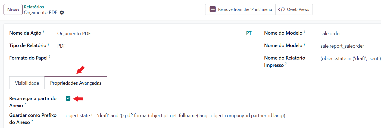
Task: Click help tooltip next to Nome da Ação
Action: coord(43,32)
